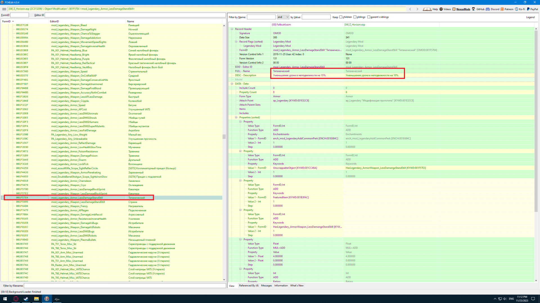Click the Editor ID search field
The width and height of the screenshot is (540, 303).
point(135,15)
